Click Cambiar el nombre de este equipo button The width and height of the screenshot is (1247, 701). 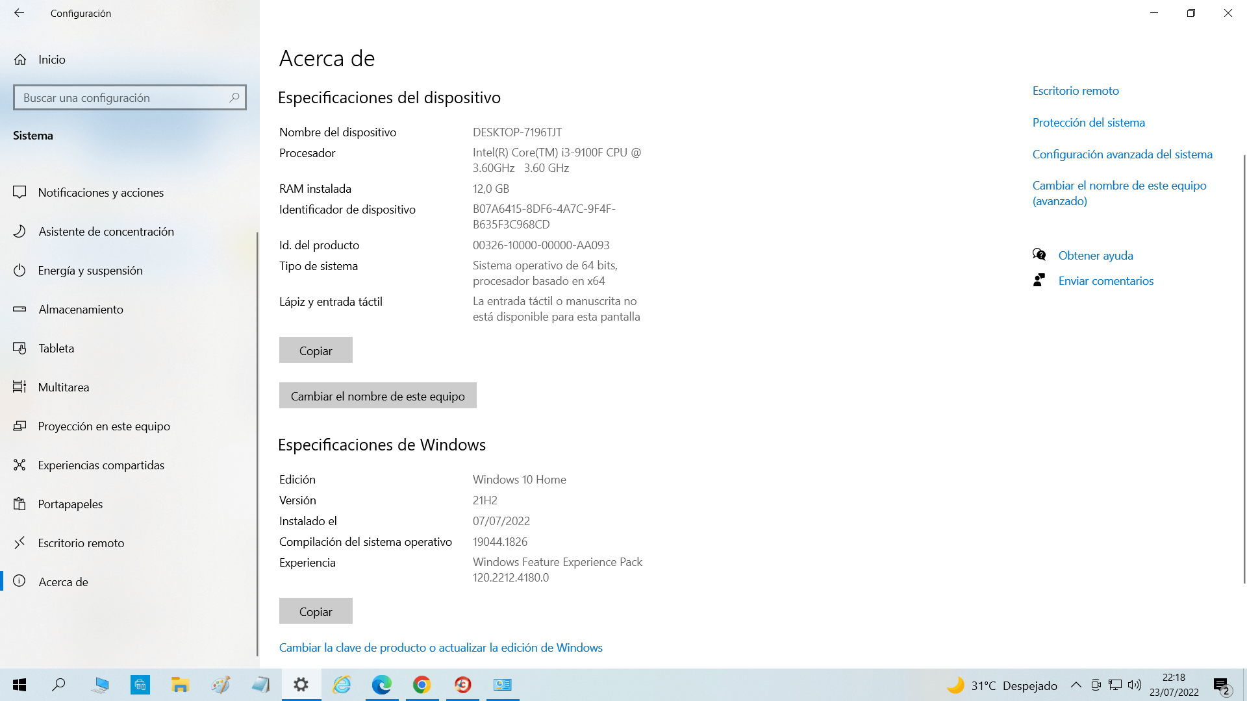click(x=377, y=396)
